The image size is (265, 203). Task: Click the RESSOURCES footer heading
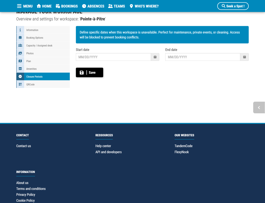pos(104,135)
